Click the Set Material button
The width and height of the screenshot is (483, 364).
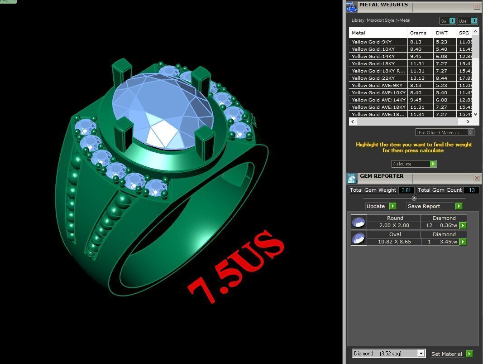coord(451,354)
